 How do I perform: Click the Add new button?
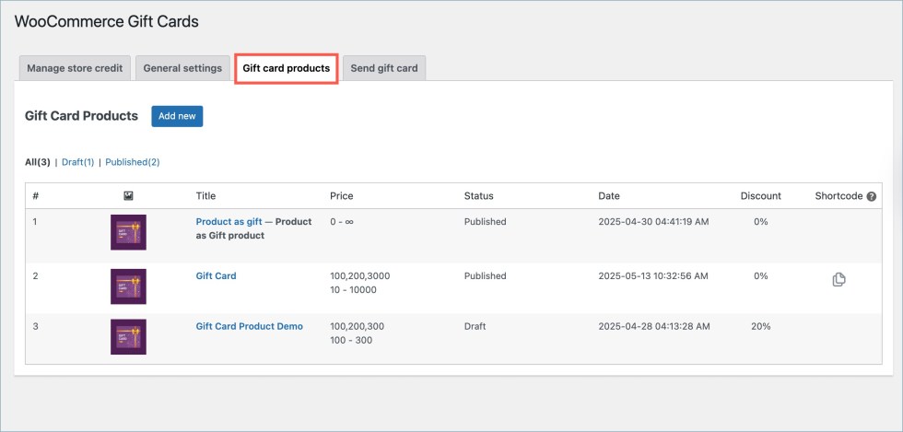tap(177, 116)
